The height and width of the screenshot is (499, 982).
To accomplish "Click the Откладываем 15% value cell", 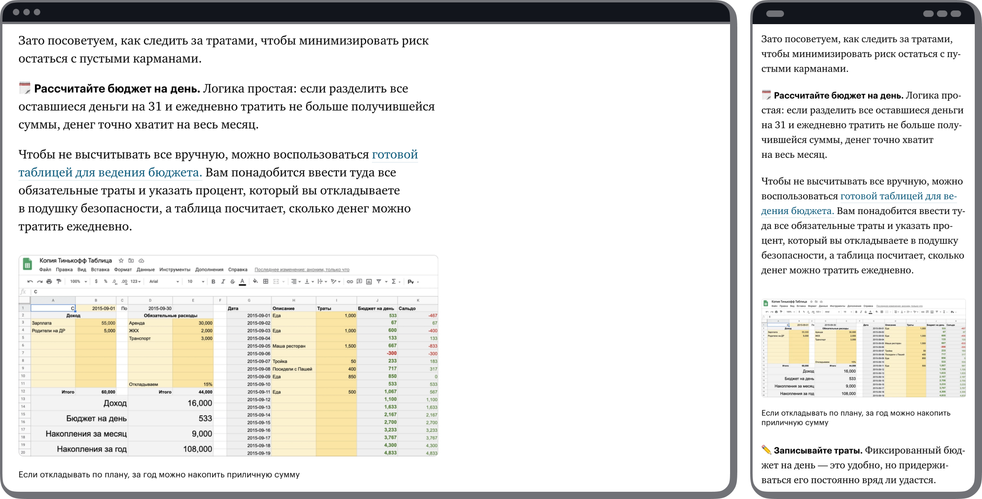I will pos(193,384).
